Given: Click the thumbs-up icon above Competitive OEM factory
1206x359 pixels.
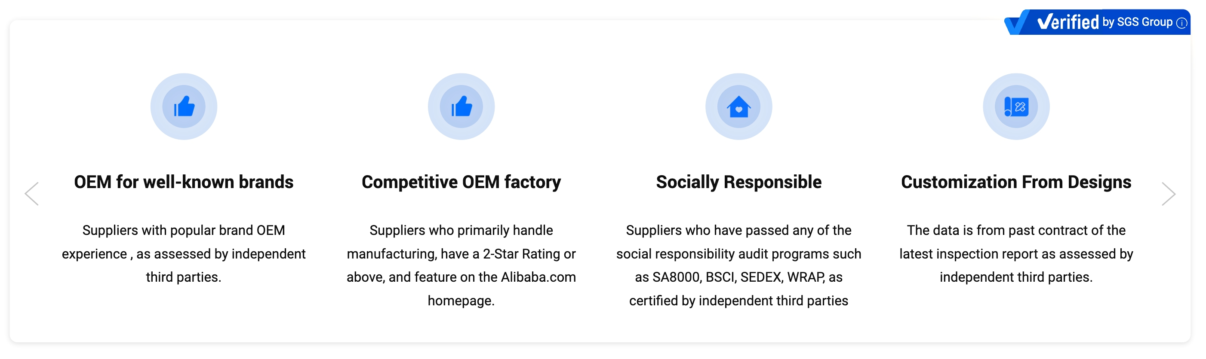Looking at the screenshot, I should point(461,106).
